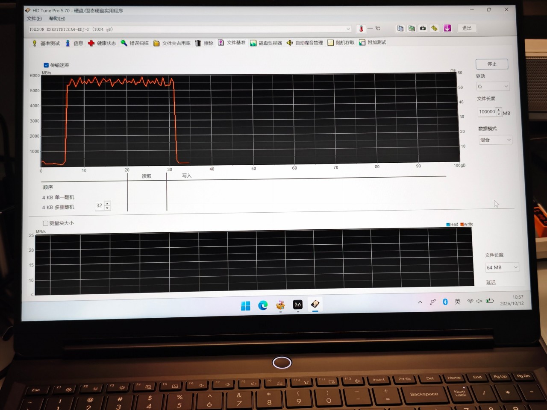547x410 pixels.
Task: Open the 驱动 C: drive dropdown
Action: click(x=493, y=86)
